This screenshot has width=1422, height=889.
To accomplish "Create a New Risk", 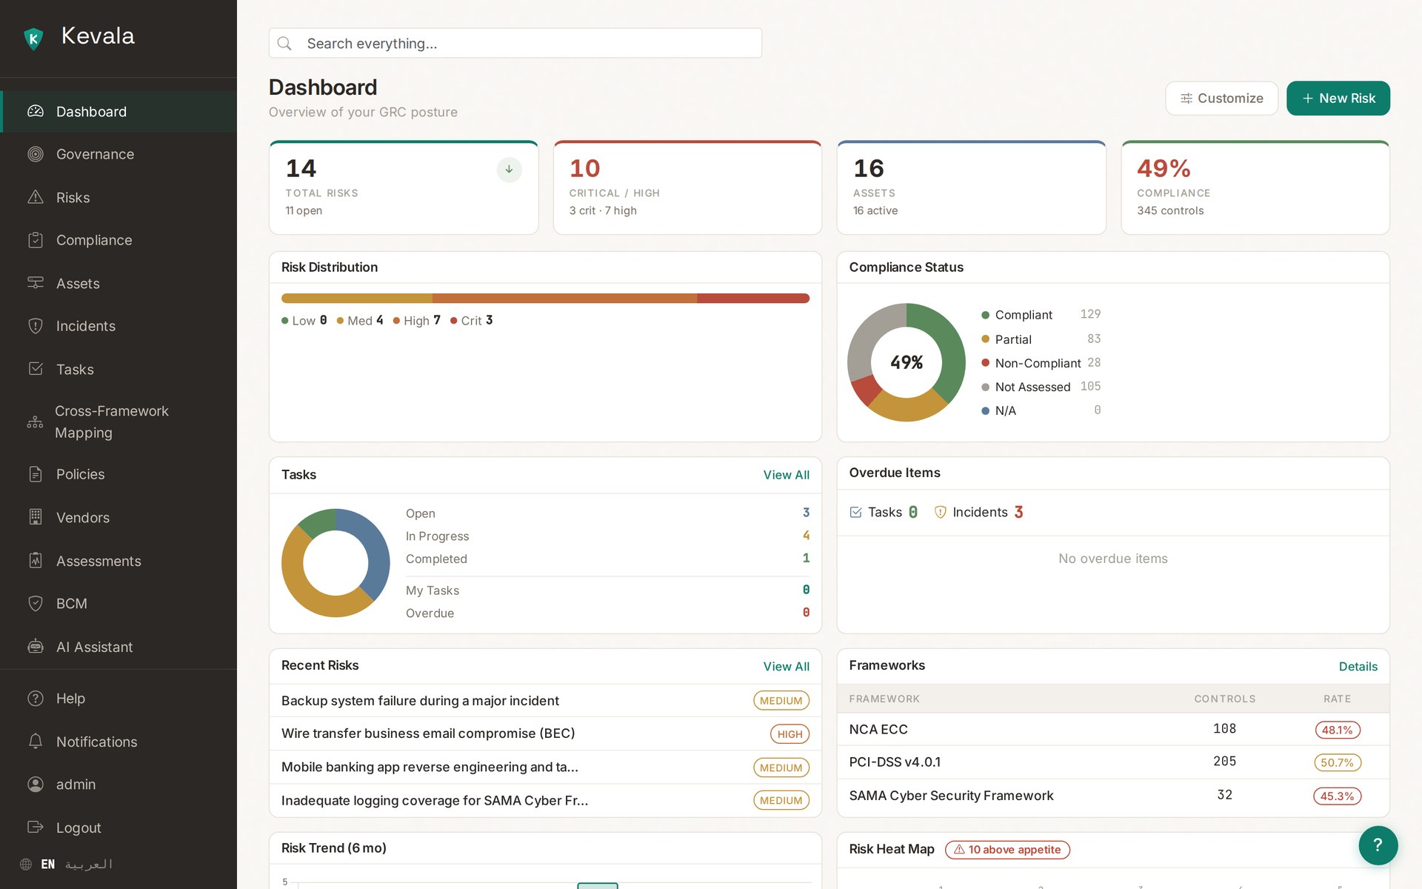I will click(x=1338, y=99).
